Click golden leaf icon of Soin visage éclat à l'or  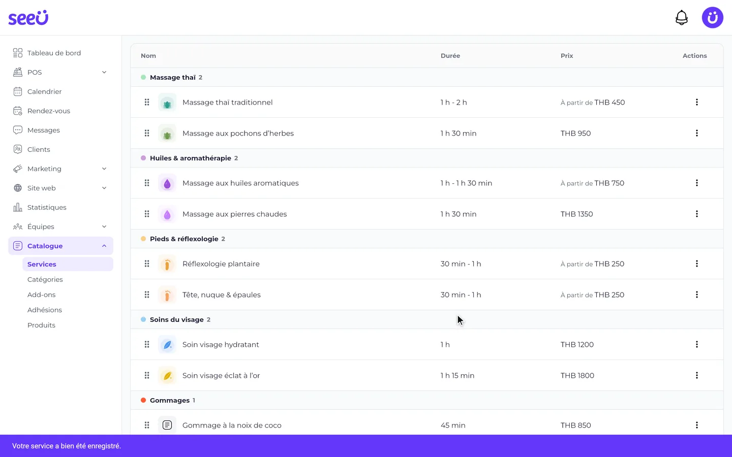click(x=167, y=376)
